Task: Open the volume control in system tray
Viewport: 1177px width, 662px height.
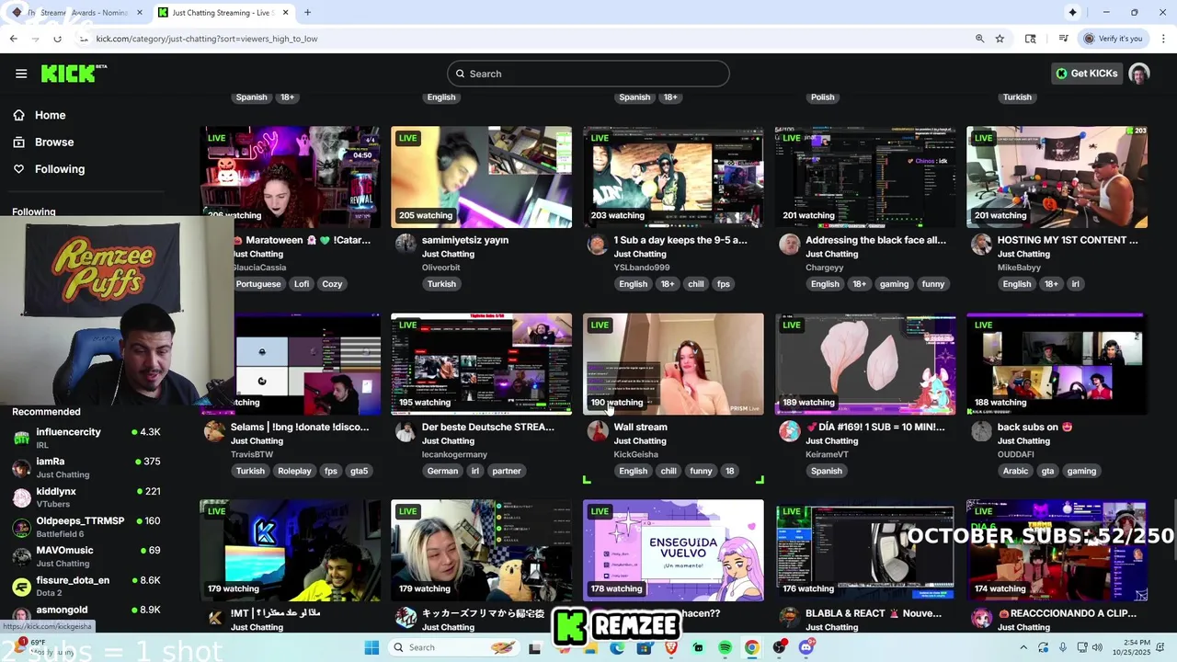Action: [1097, 647]
